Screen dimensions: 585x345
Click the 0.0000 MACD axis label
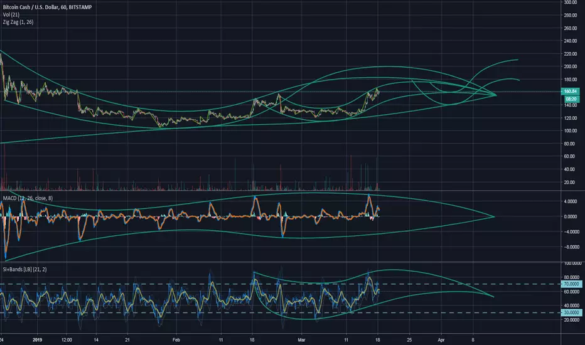pos(571,216)
